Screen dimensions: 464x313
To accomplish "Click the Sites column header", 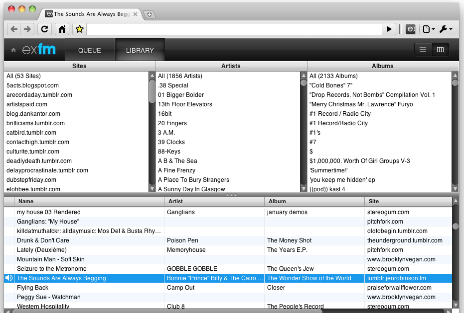I will coord(80,66).
